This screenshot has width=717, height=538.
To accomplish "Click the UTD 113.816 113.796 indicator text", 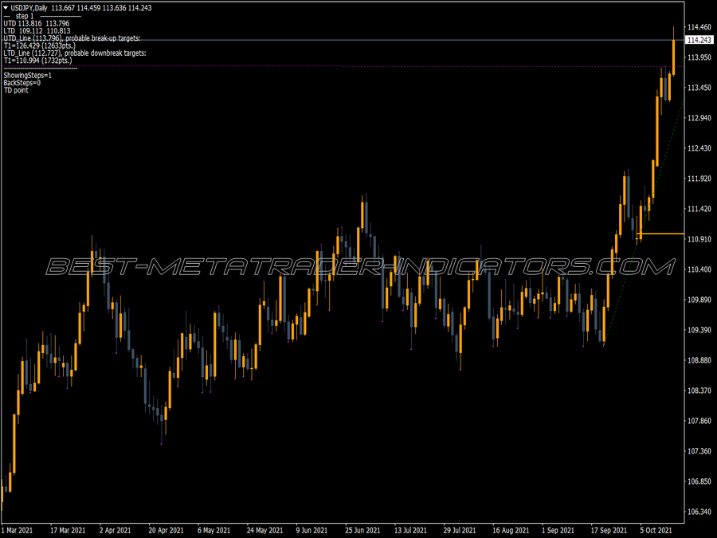I will [37, 23].
